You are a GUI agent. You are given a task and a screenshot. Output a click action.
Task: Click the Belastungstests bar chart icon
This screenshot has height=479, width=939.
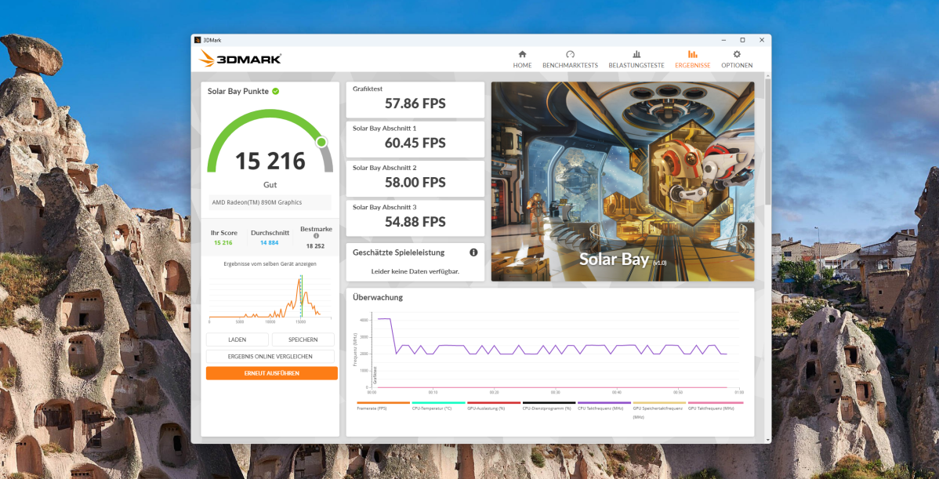tap(636, 54)
